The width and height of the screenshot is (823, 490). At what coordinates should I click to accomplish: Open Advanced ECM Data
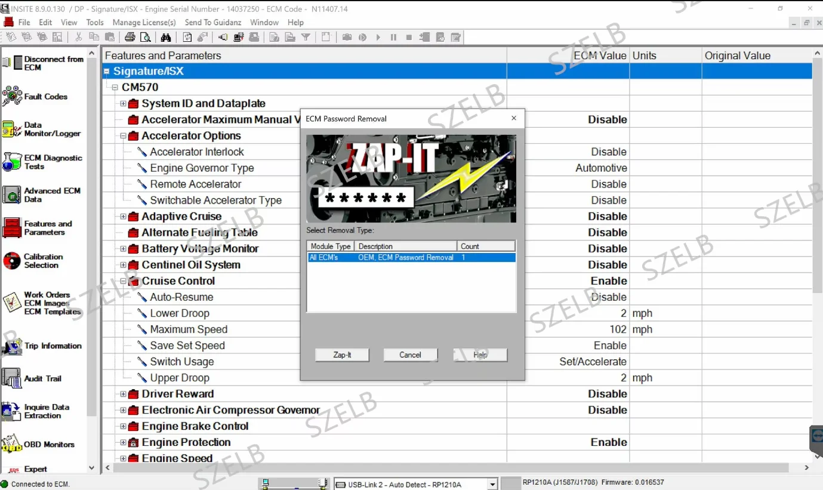(41, 195)
